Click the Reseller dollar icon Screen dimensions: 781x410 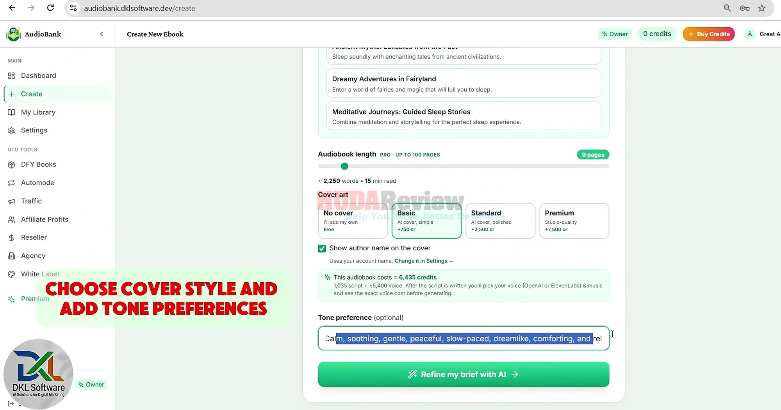point(11,238)
